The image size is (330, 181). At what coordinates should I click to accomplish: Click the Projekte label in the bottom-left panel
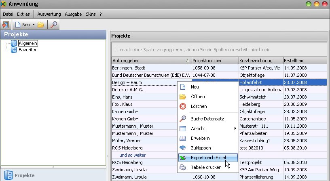pyautogui.click(x=24, y=175)
